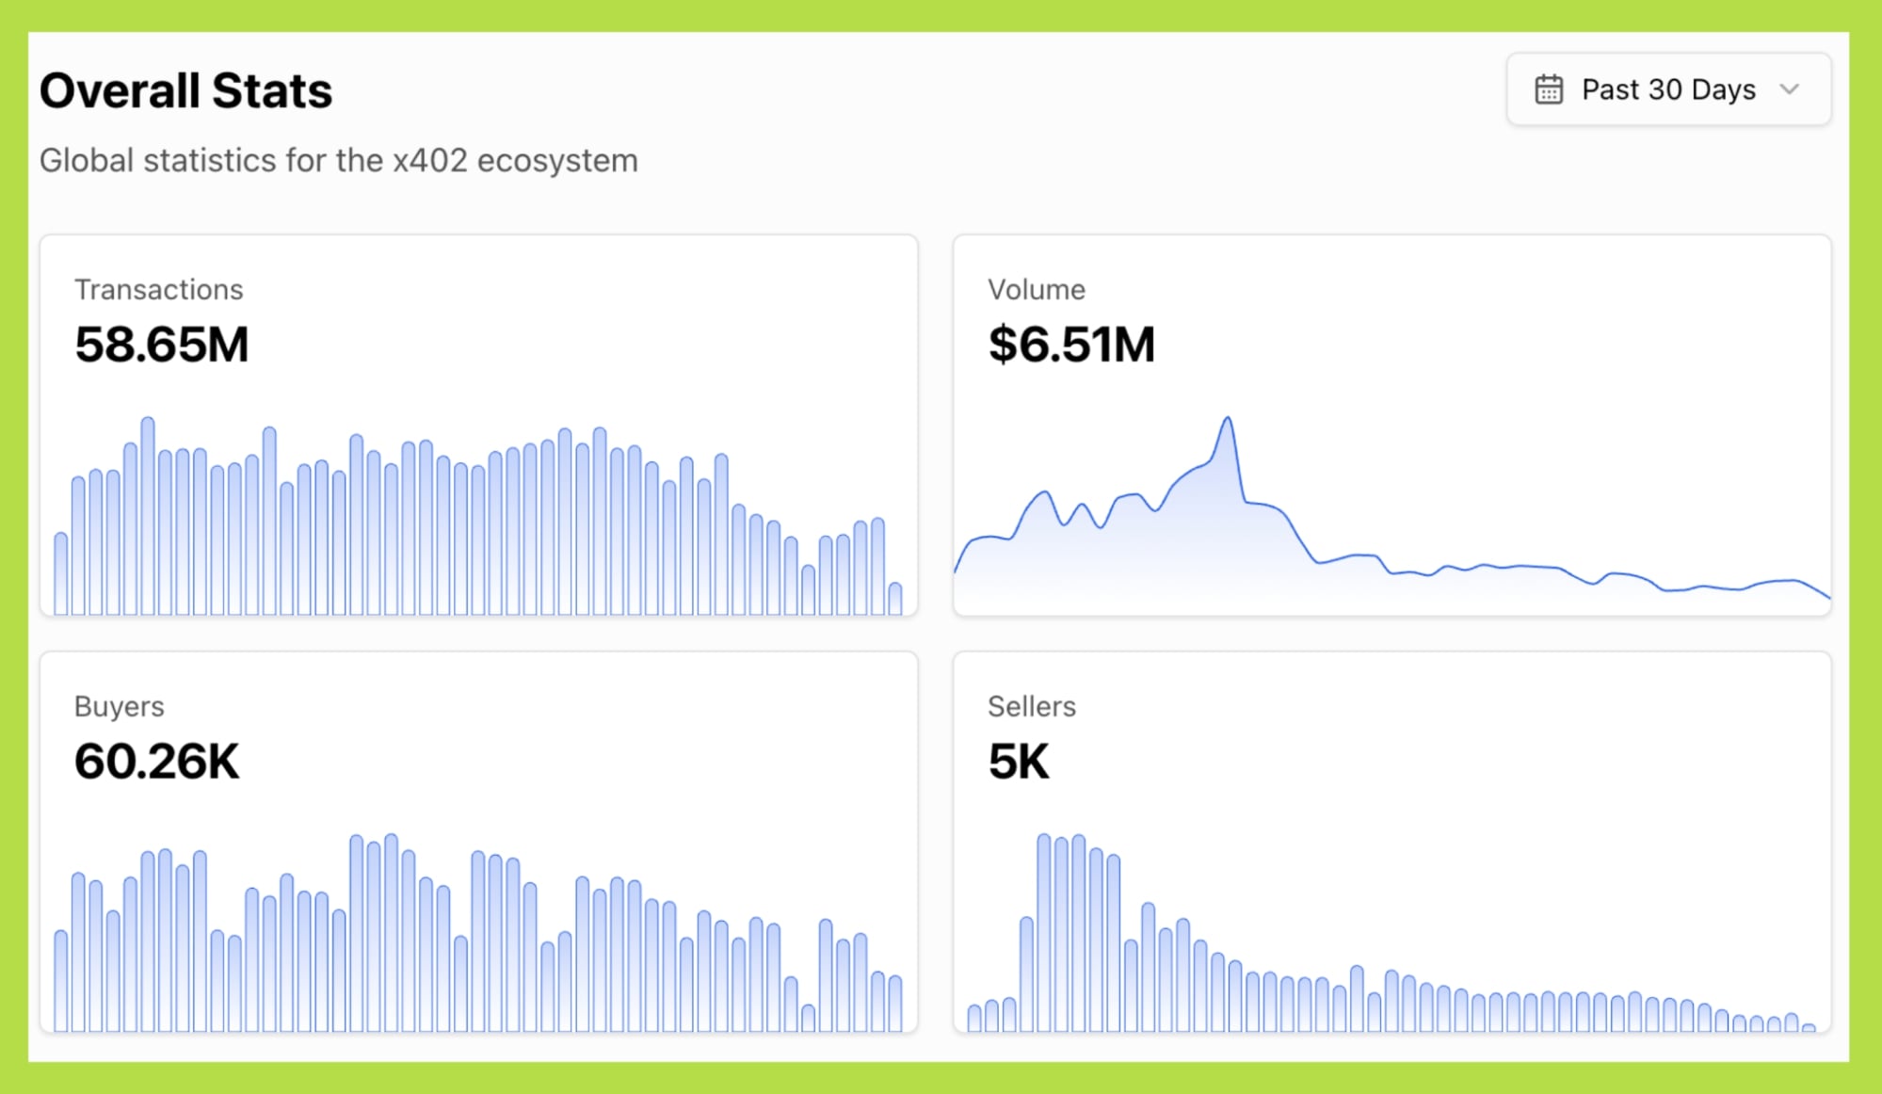Click the first bar in Transactions chart
This screenshot has width=1882, height=1094.
pyautogui.click(x=61, y=574)
